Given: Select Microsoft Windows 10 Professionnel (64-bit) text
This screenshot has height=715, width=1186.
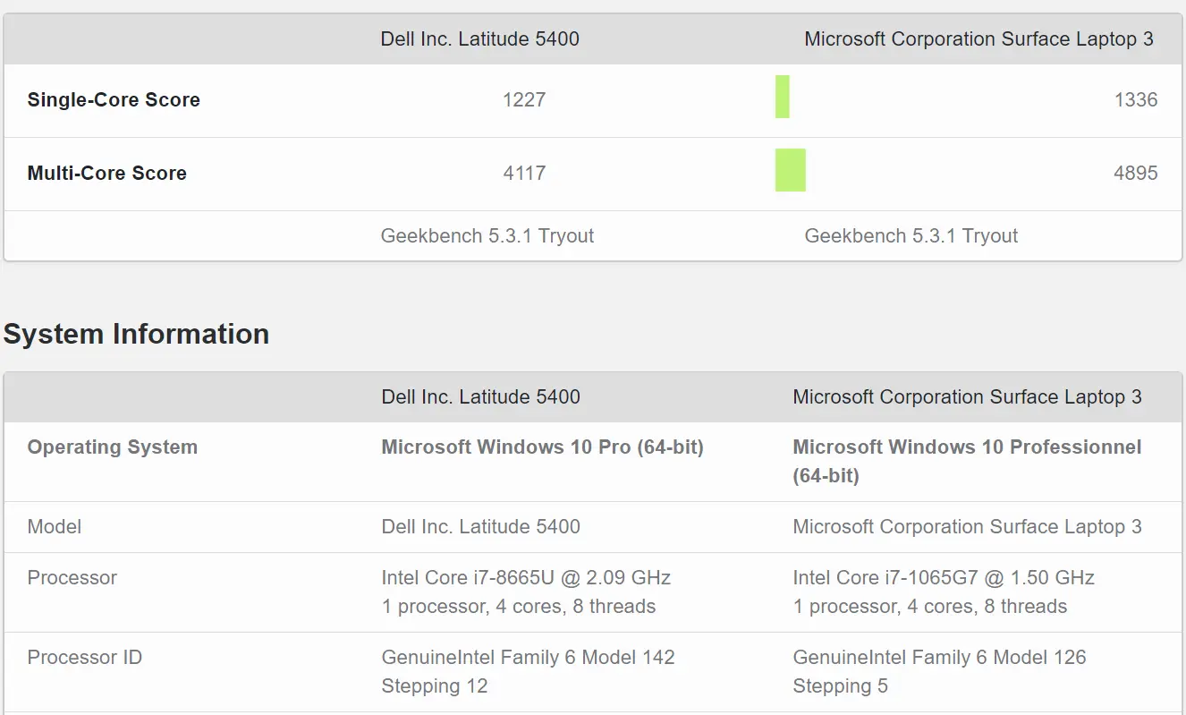Looking at the screenshot, I should pyautogui.click(x=968, y=461).
